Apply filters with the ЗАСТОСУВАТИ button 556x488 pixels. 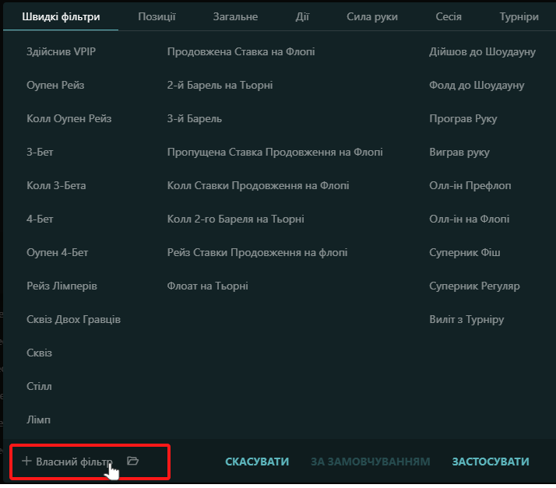point(491,462)
